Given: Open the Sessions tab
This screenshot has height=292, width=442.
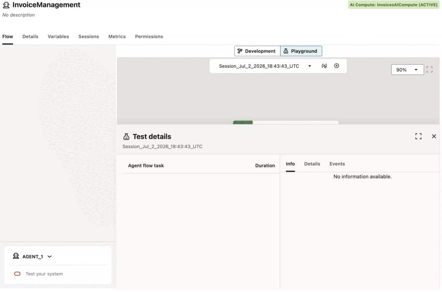Looking at the screenshot, I should [x=88, y=37].
